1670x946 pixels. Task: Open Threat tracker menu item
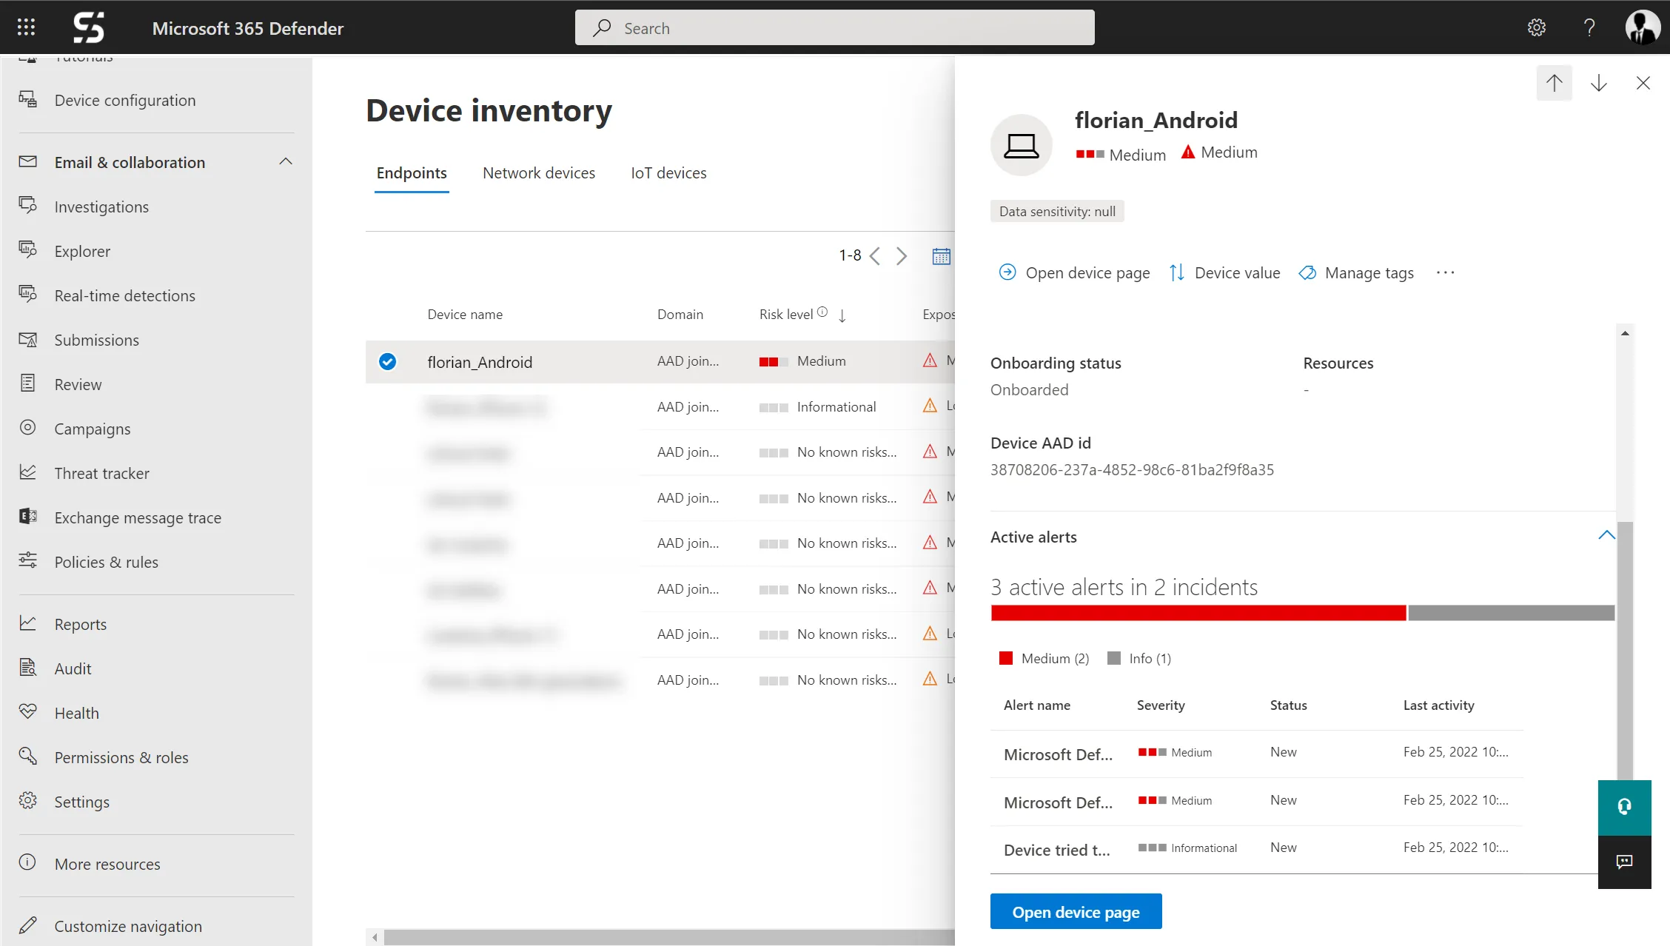click(102, 473)
